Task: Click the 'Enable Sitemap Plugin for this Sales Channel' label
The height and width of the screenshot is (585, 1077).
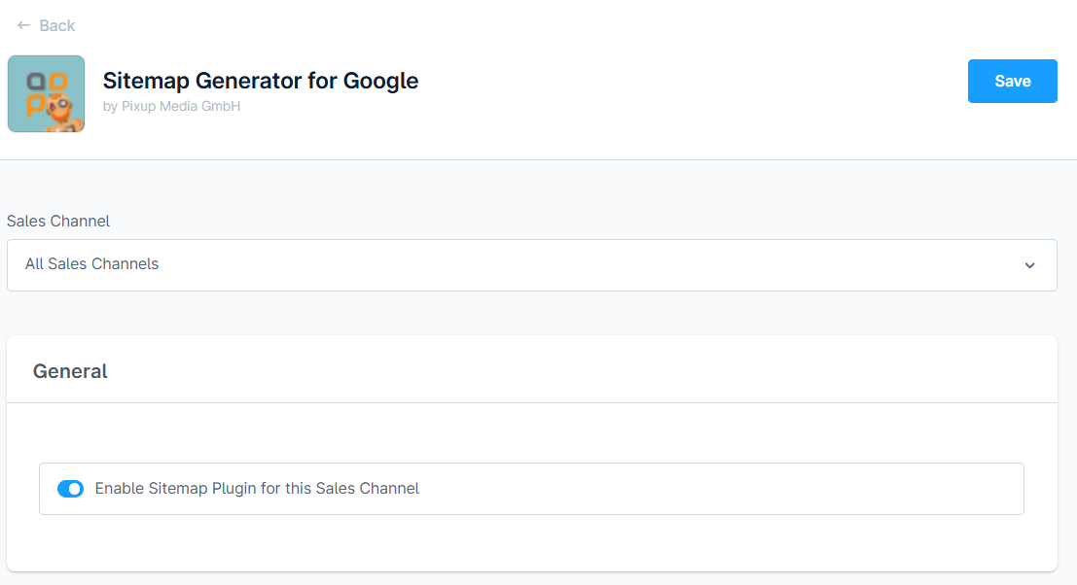Action: [x=257, y=488]
